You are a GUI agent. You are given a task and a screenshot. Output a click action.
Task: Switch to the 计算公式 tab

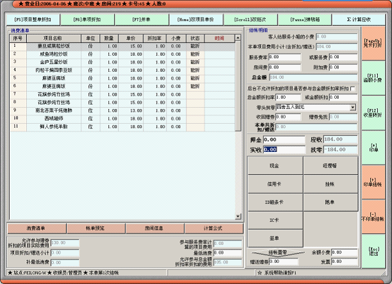214,228
